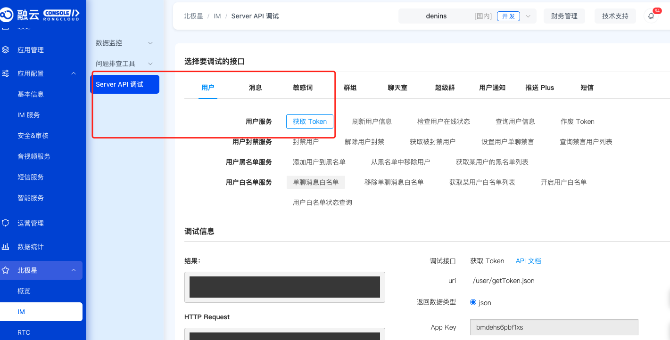The width and height of the screenshot is (670, 340).
Task: Switch to the 用户通知 tab
Action: tap(492, 88)
